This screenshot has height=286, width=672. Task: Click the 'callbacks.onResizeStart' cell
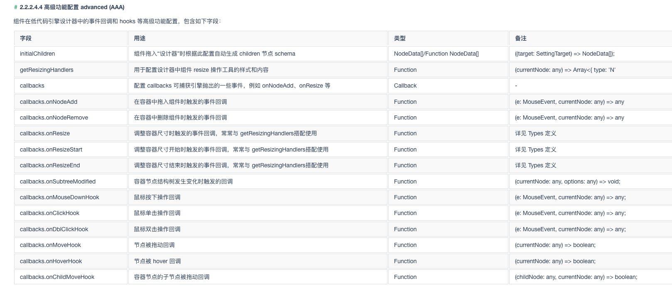pyautogui.click(x=71, y=149)
